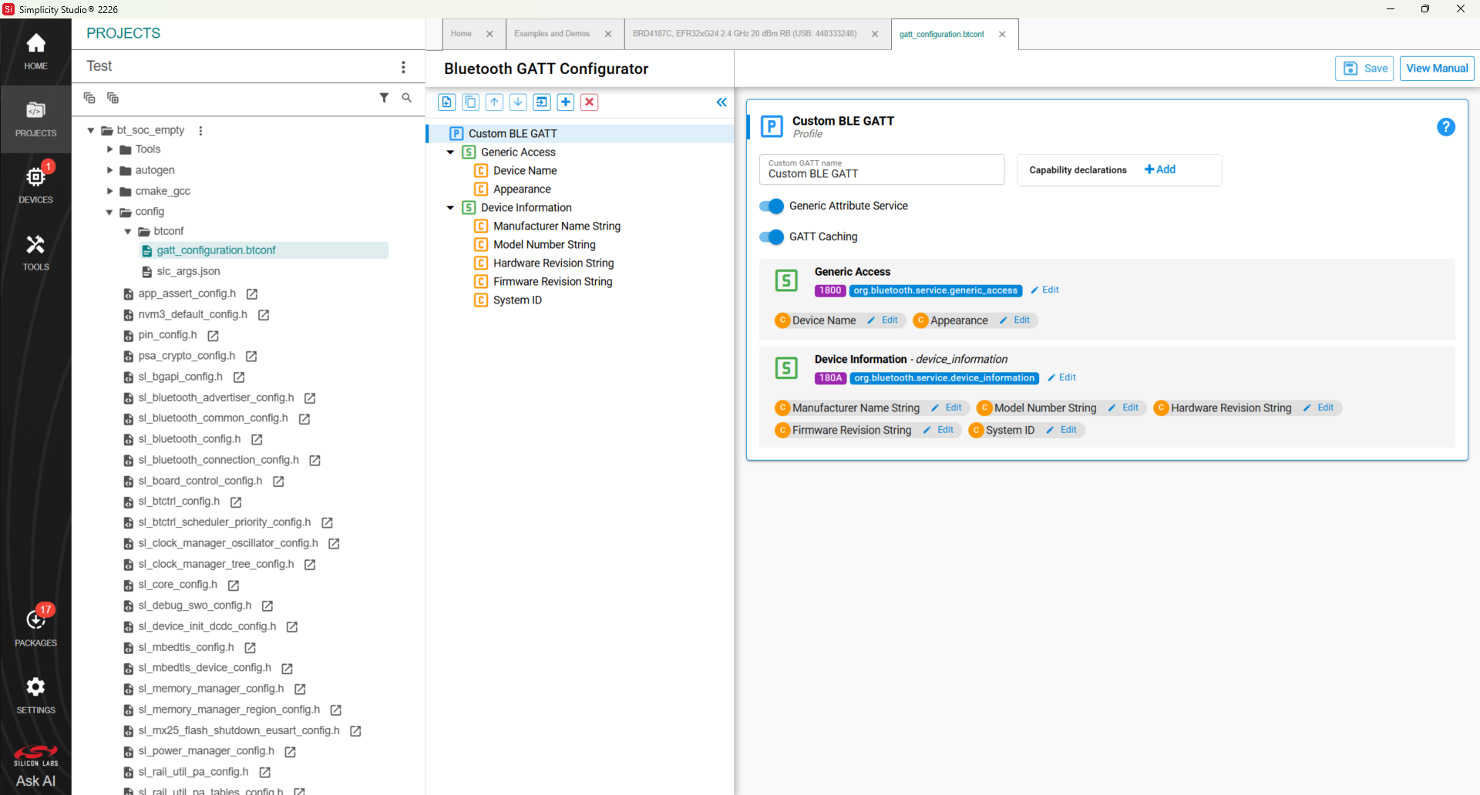Open the Tools sidebar section
The image size is (1480, 795).
(x=35, y=253)
